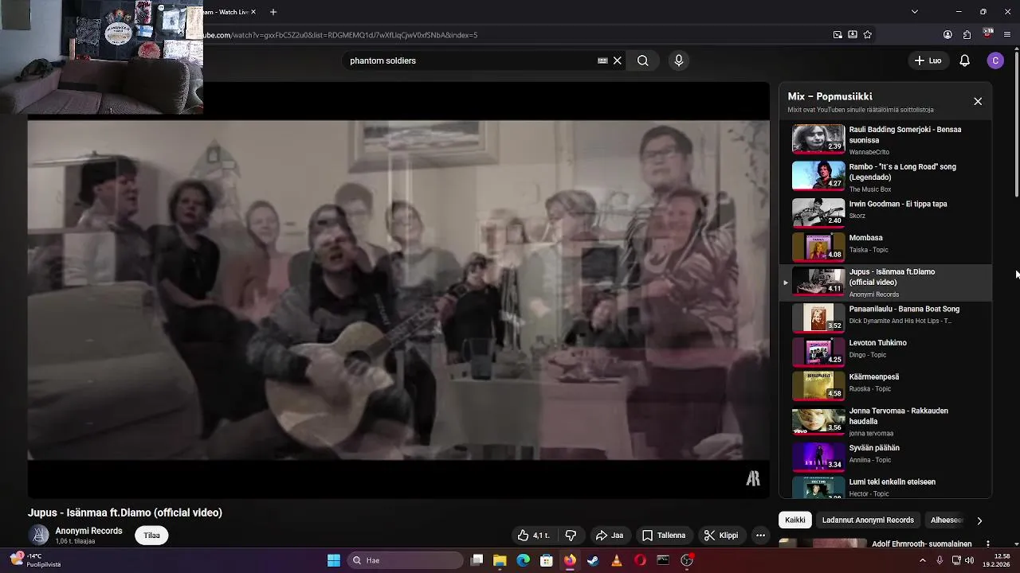Open Anonymi Records channel name link
Image resolution: width=1020 pixels, height=573 pixels.
tap(88, 531)
